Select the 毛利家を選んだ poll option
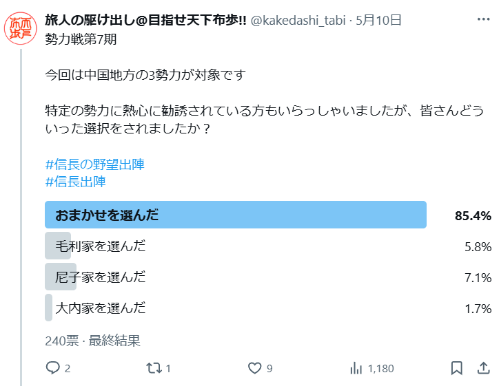The width and height of the screenshot is (499, 386). 268,246
